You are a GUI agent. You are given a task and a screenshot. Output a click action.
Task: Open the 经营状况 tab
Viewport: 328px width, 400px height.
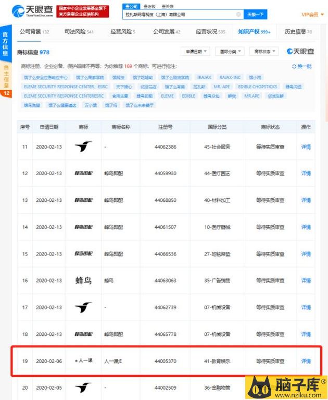click(x=210, y=32)
